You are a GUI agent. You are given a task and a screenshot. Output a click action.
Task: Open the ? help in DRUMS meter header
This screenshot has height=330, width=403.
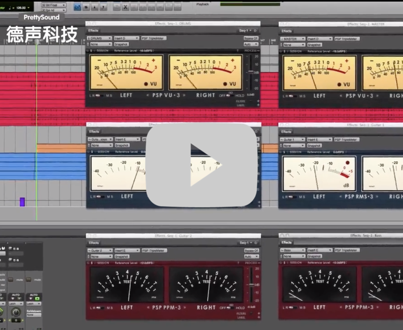coord(237,51)
